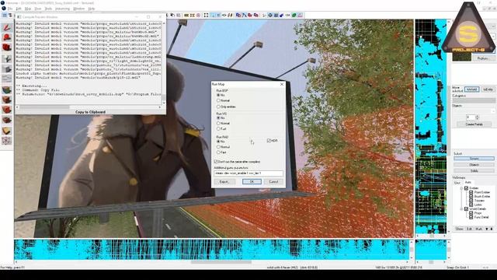
Task: Open the Categories dropdown in right panel
Action: [474, 100]
